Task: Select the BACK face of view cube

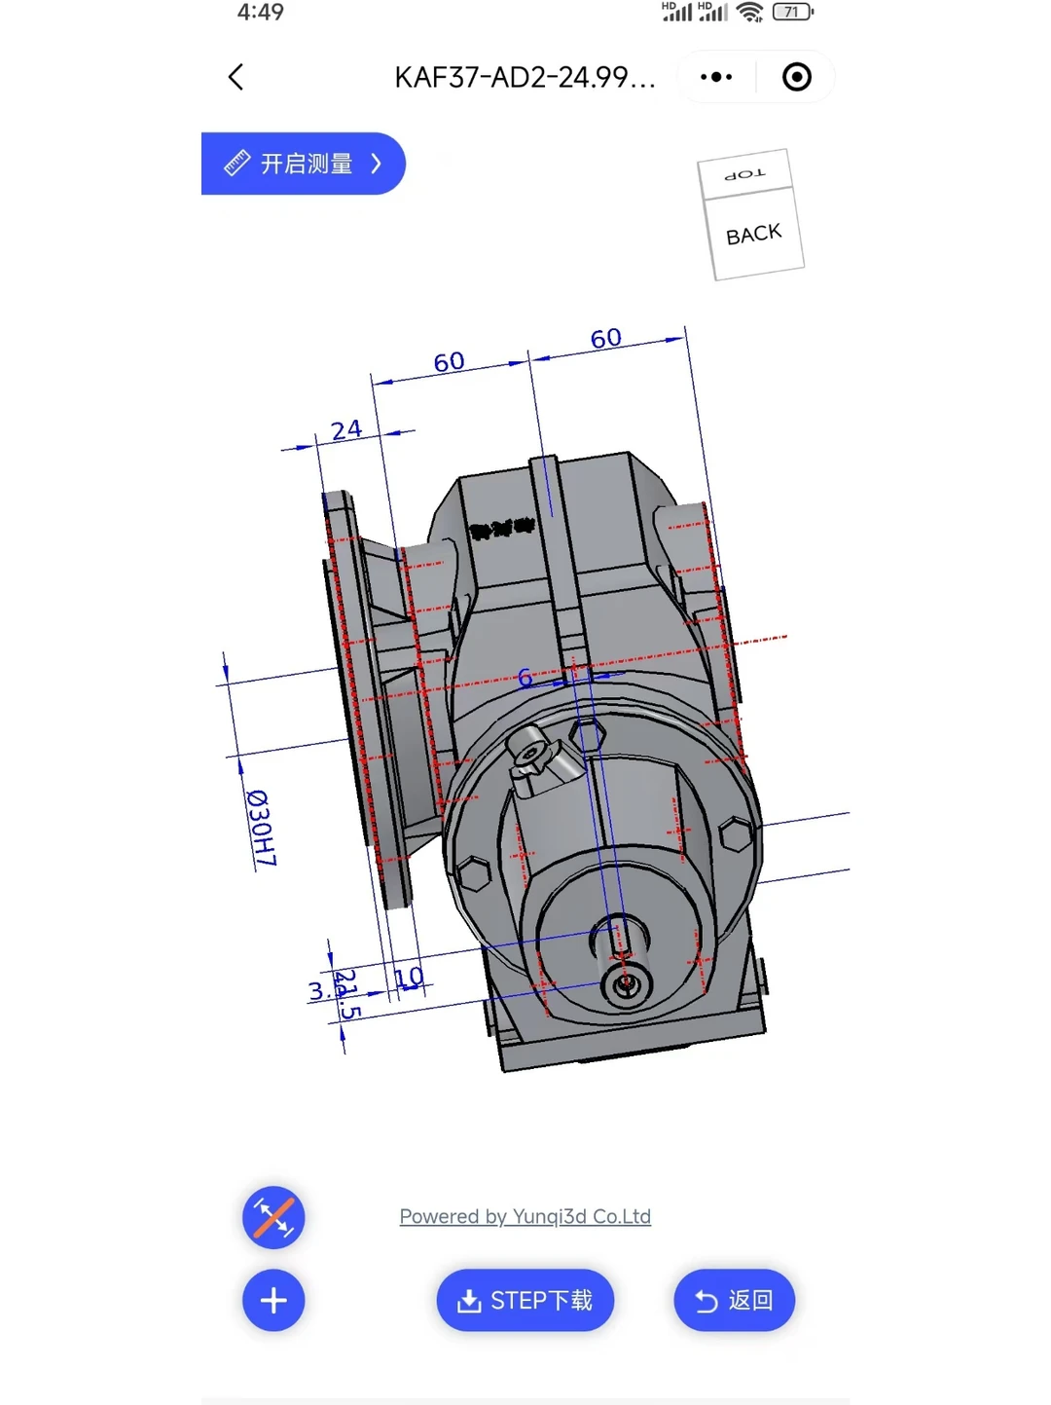Action: [x=755, y=235]
